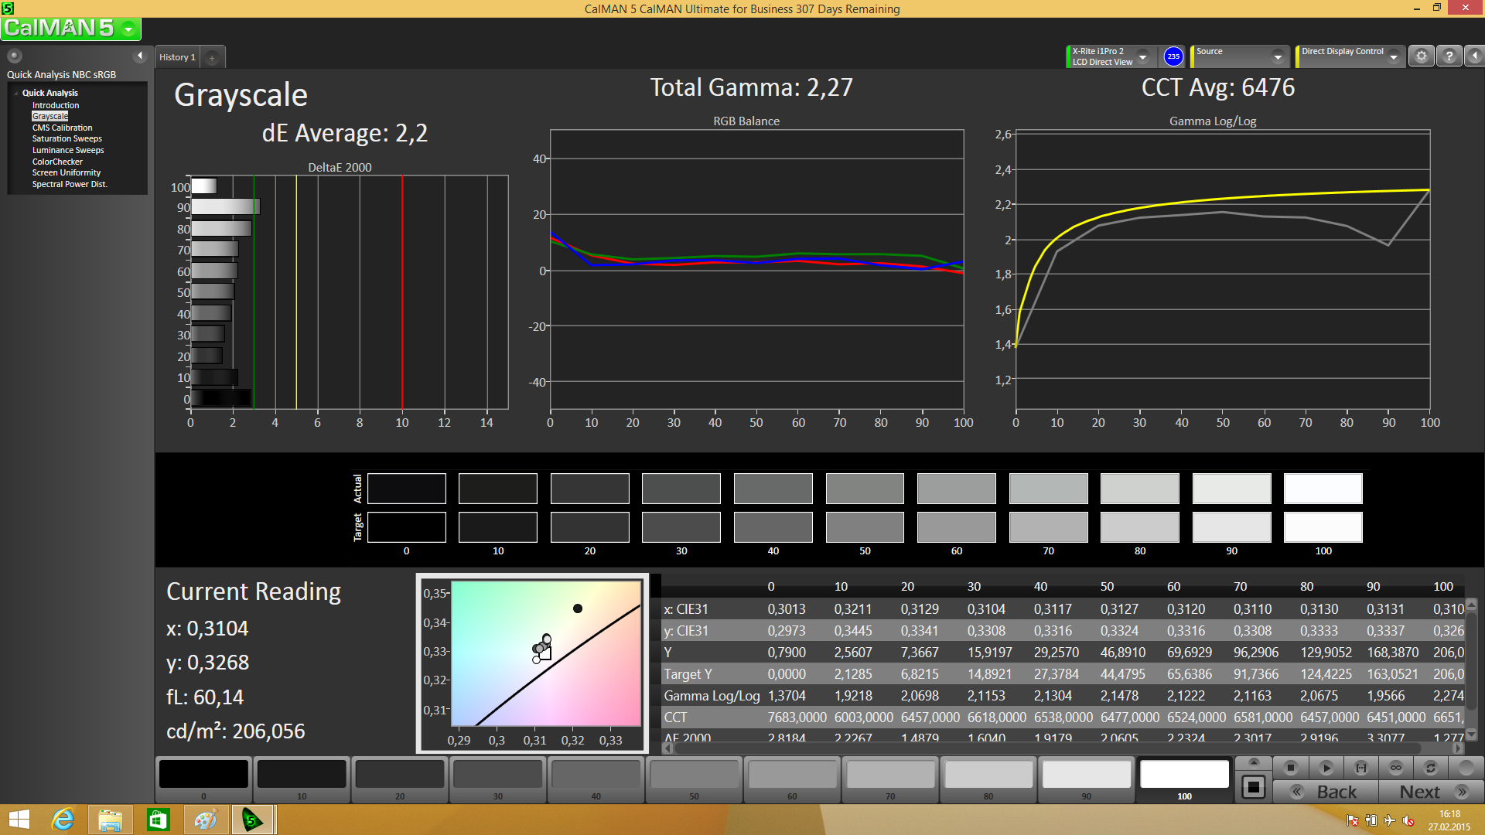The image size is (1485, 835).
Task: Click the blue 235 meter indicator
Action: pyautogui.click(x=1173, y=56)
